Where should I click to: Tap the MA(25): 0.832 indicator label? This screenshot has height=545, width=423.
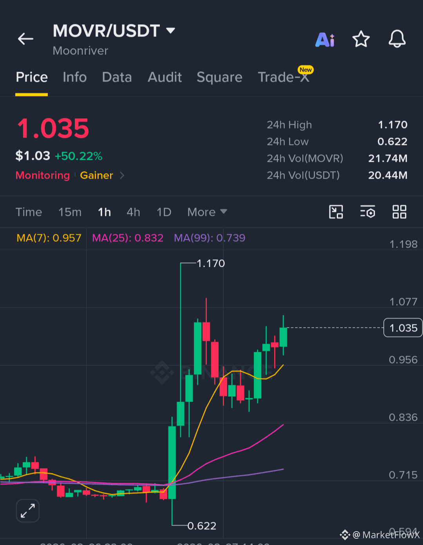point(128,238)
